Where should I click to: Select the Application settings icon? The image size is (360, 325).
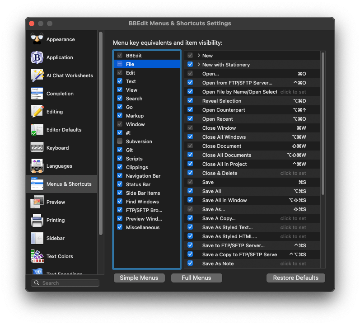click(37, 57)
